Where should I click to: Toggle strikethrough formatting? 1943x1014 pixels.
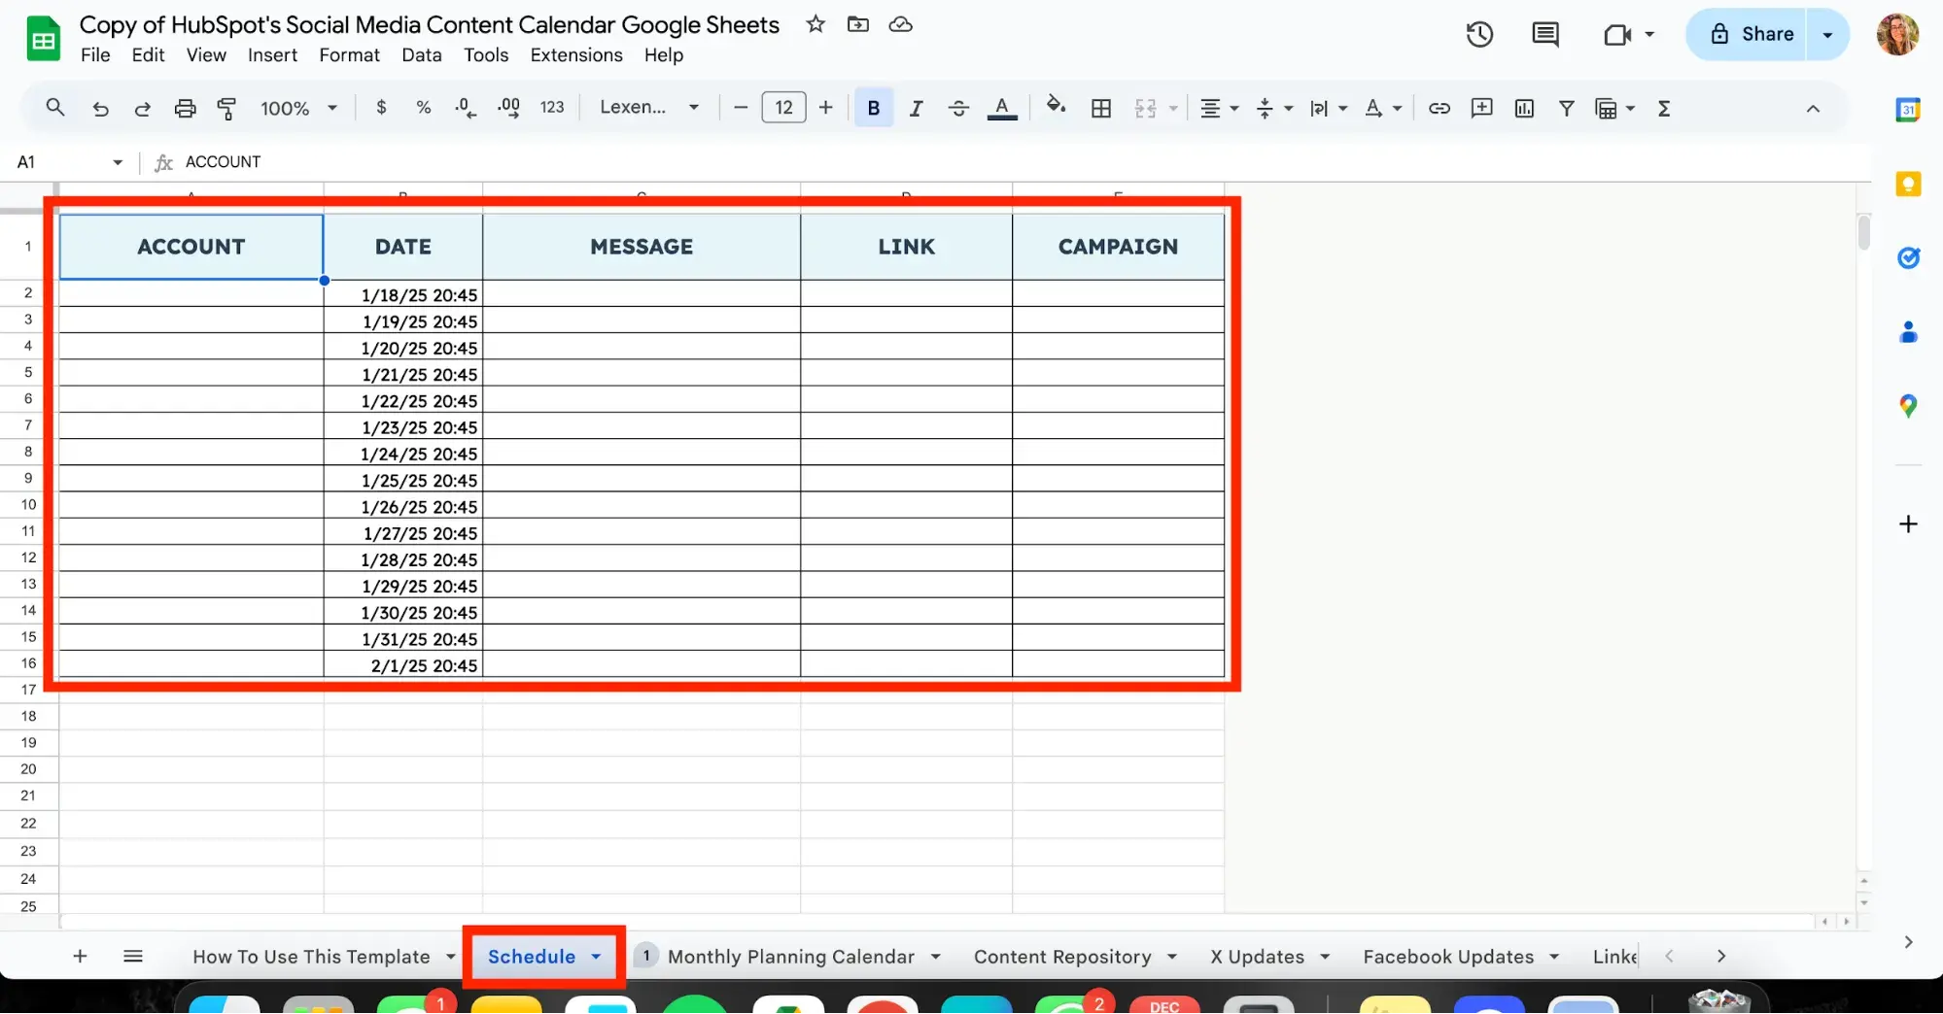958,109
